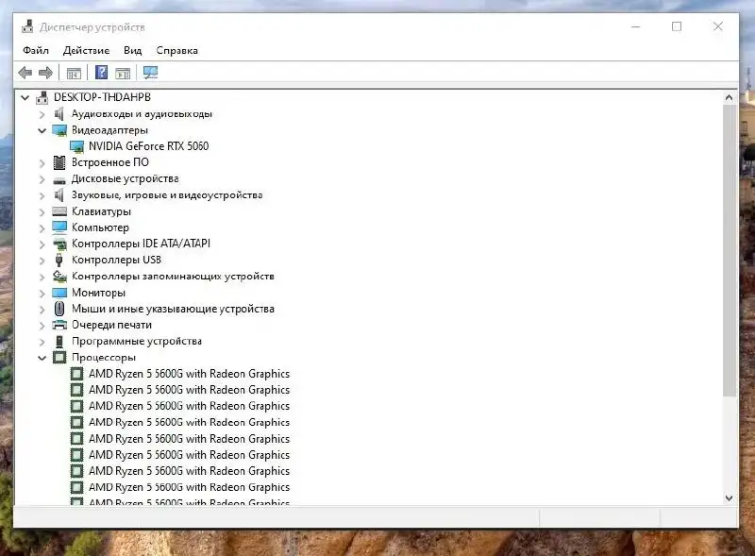Click the NVIDIA GeForce RTX 5060 icon
Viewport: 755px width, 556px height.
click(76, 146)
